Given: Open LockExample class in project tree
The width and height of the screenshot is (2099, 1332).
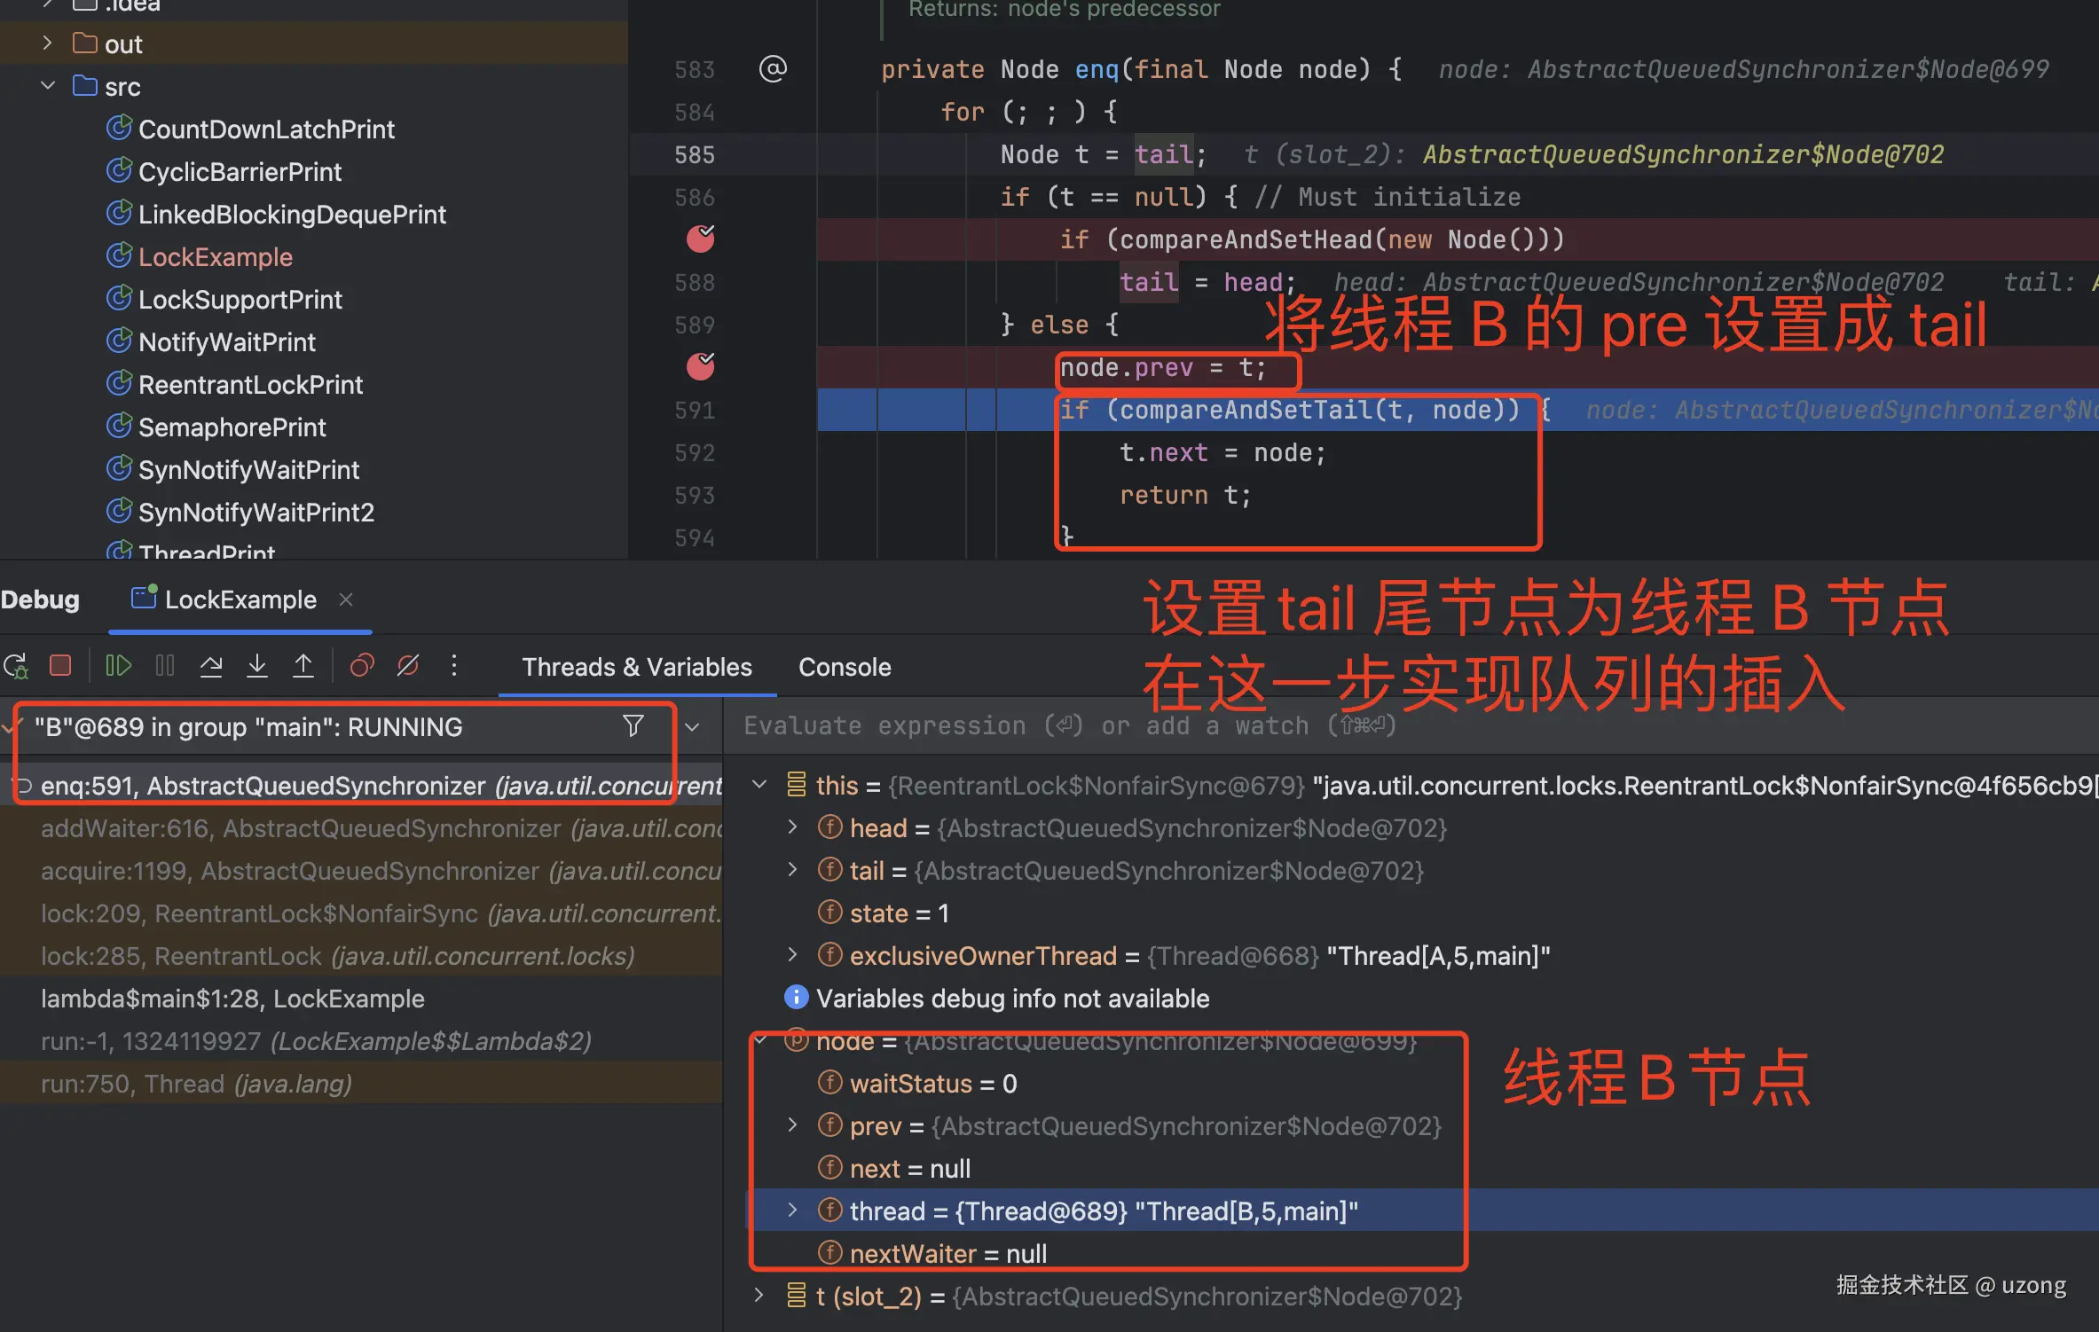Looking at the screenshot, I should pyautogui.click(x=215, y=257).
